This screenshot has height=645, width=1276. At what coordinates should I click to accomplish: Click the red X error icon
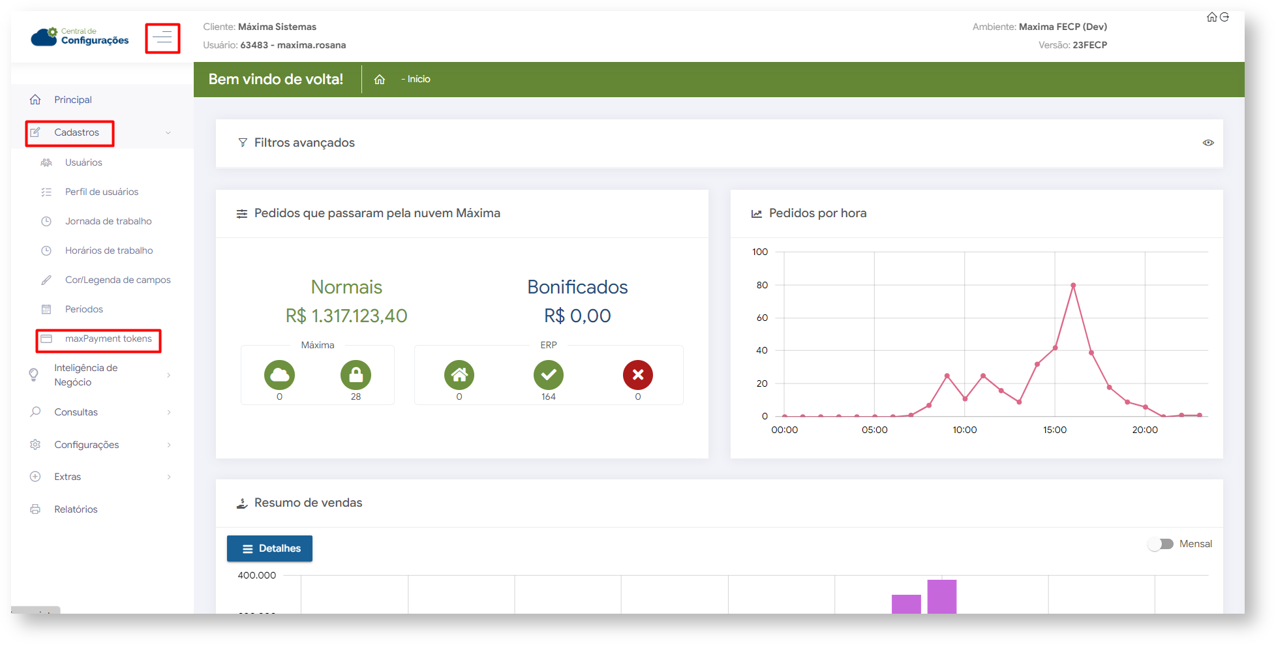(x=637, y=375)
